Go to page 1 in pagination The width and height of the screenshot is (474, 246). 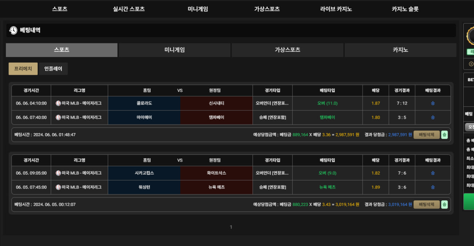231,227
